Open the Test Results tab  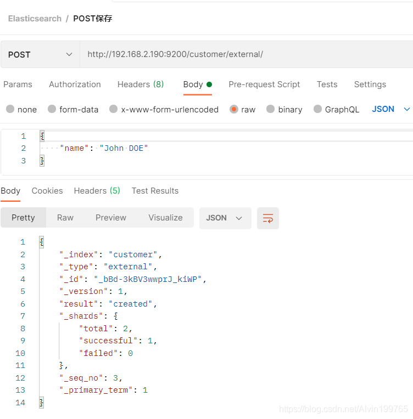tap(155, 191)
